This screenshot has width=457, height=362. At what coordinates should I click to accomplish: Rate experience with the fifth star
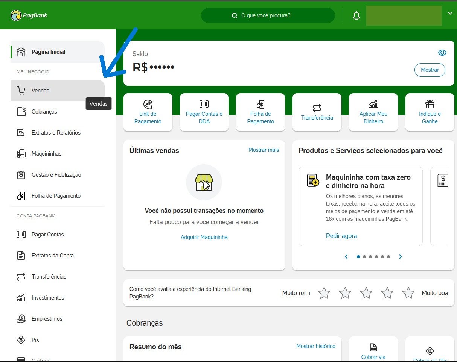pyautogui.click(x=408, y=293)
